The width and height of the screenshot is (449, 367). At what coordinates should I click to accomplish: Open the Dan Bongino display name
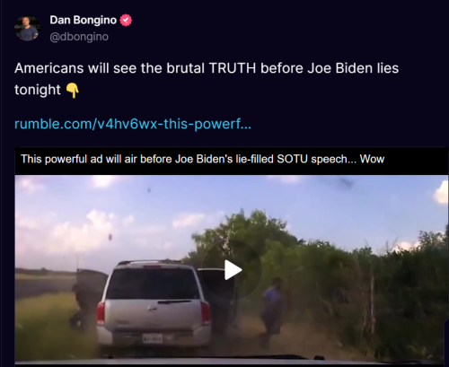coord(84,20)
